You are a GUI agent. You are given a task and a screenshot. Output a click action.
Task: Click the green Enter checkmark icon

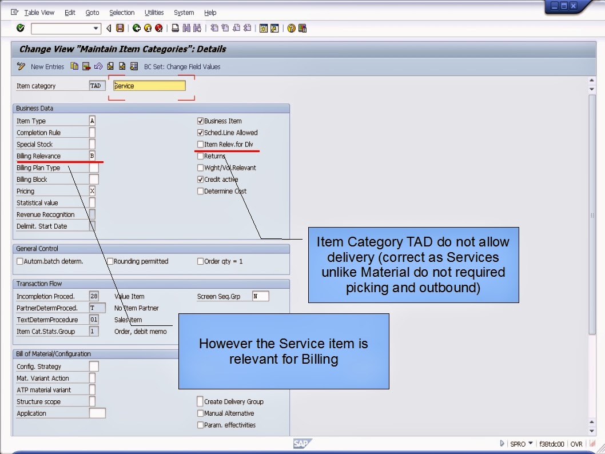click(21, 28)
